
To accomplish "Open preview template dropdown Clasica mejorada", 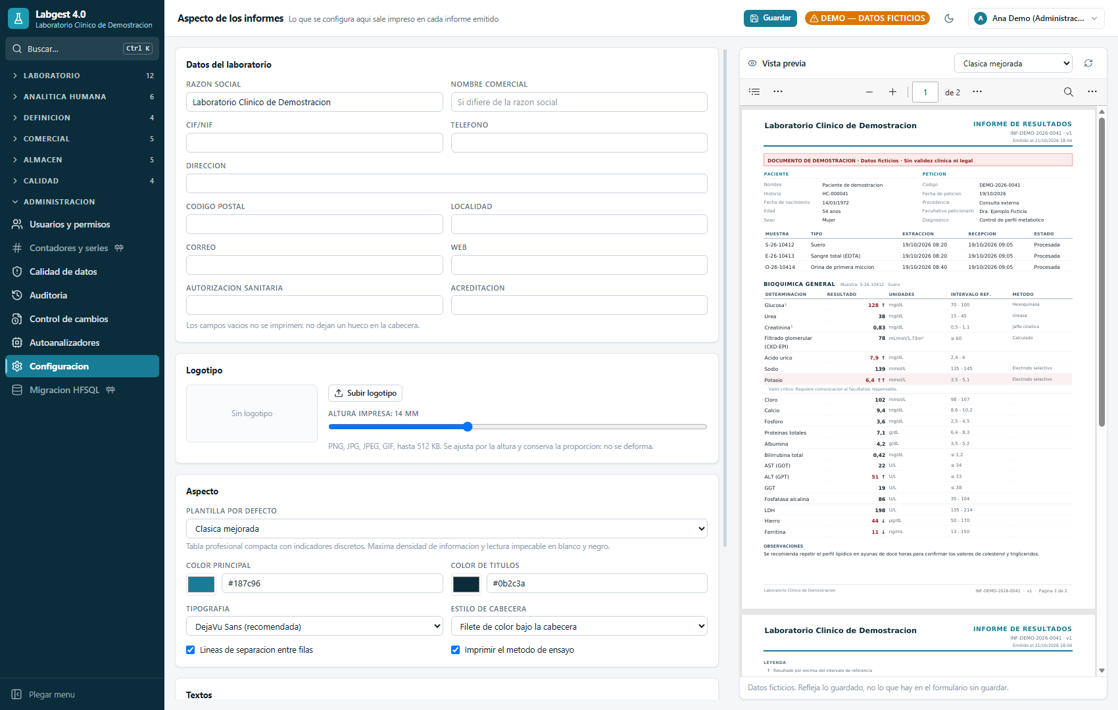I will coord(1013,63).
